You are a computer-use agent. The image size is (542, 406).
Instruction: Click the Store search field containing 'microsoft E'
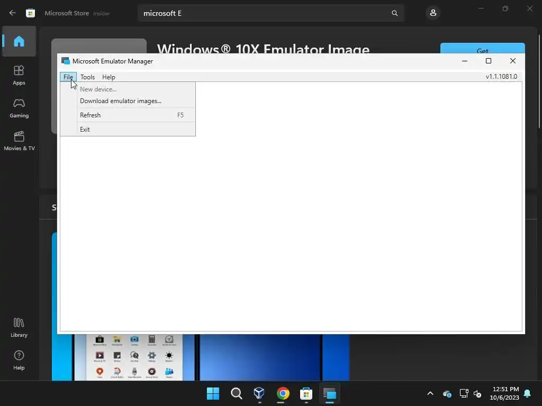(270, 13)
